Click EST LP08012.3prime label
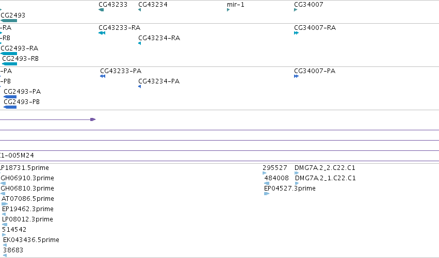Viewport: 439px width, 258px height. pos(27,219)
